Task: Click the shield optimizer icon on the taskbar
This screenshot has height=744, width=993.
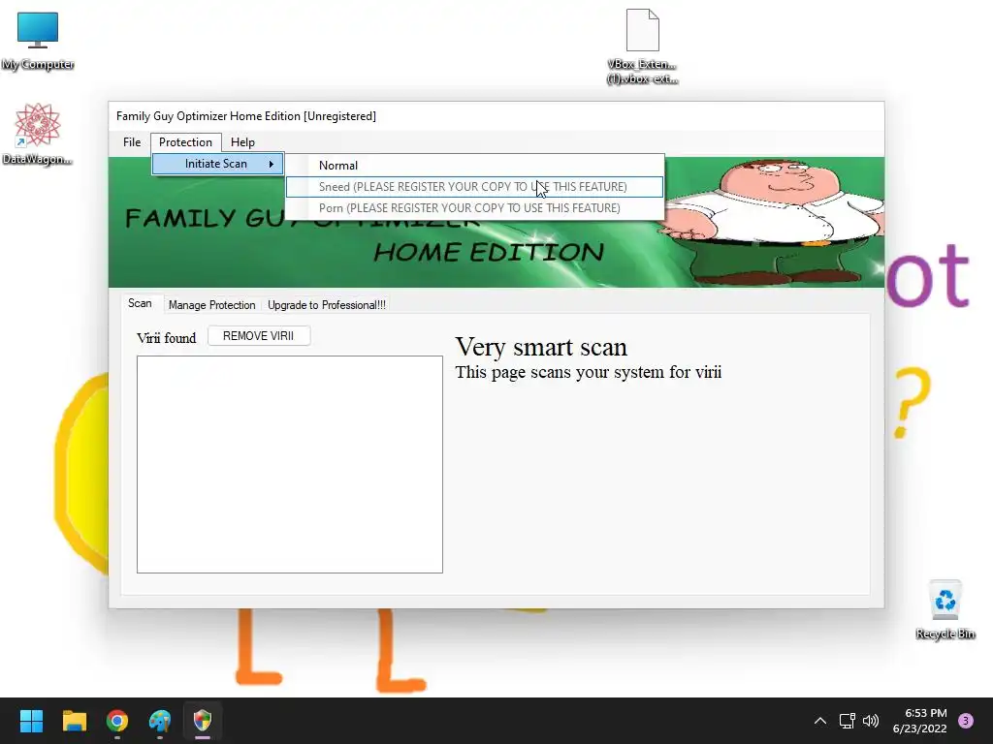Action: click(203, 721)
